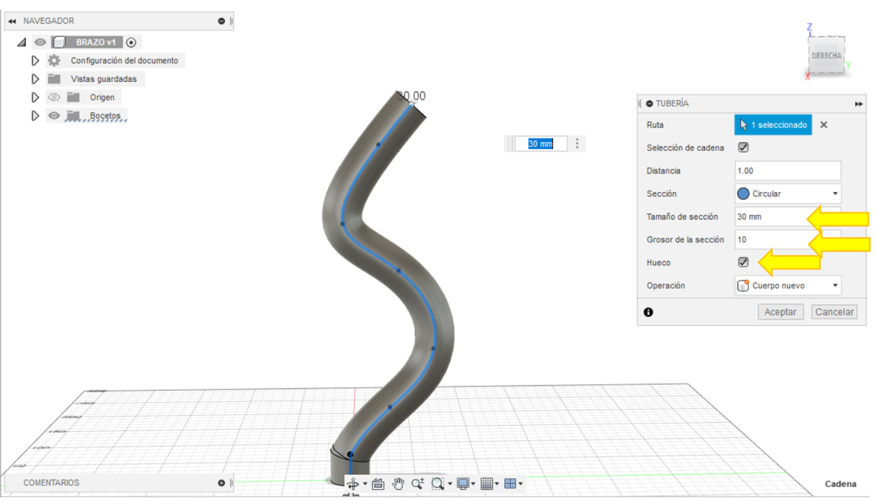
Task: Collapse the Navegador panel with double arrows
Action: coord(12,22)
